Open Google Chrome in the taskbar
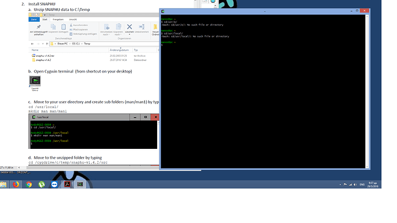The image size is (397, 223). point(29,184)
